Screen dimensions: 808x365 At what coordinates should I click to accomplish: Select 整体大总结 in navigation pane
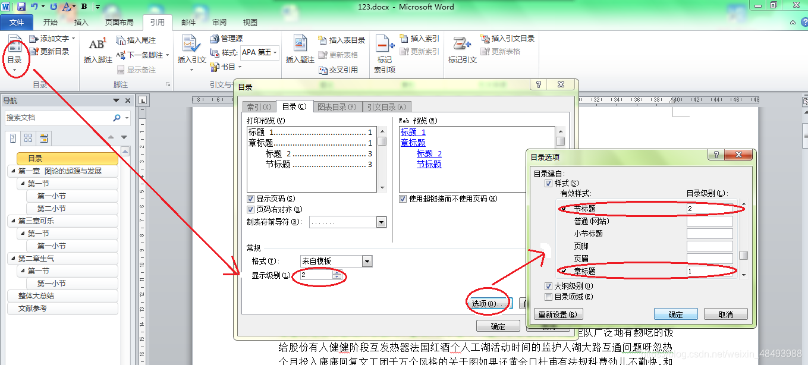tap(64, 296)
